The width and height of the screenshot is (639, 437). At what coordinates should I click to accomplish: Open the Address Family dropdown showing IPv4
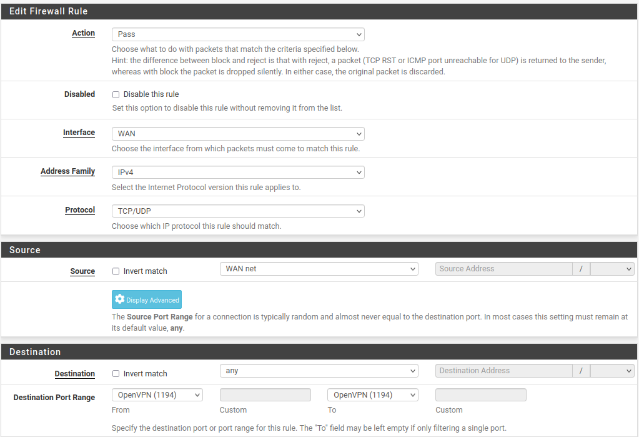(x=237, y=172)
